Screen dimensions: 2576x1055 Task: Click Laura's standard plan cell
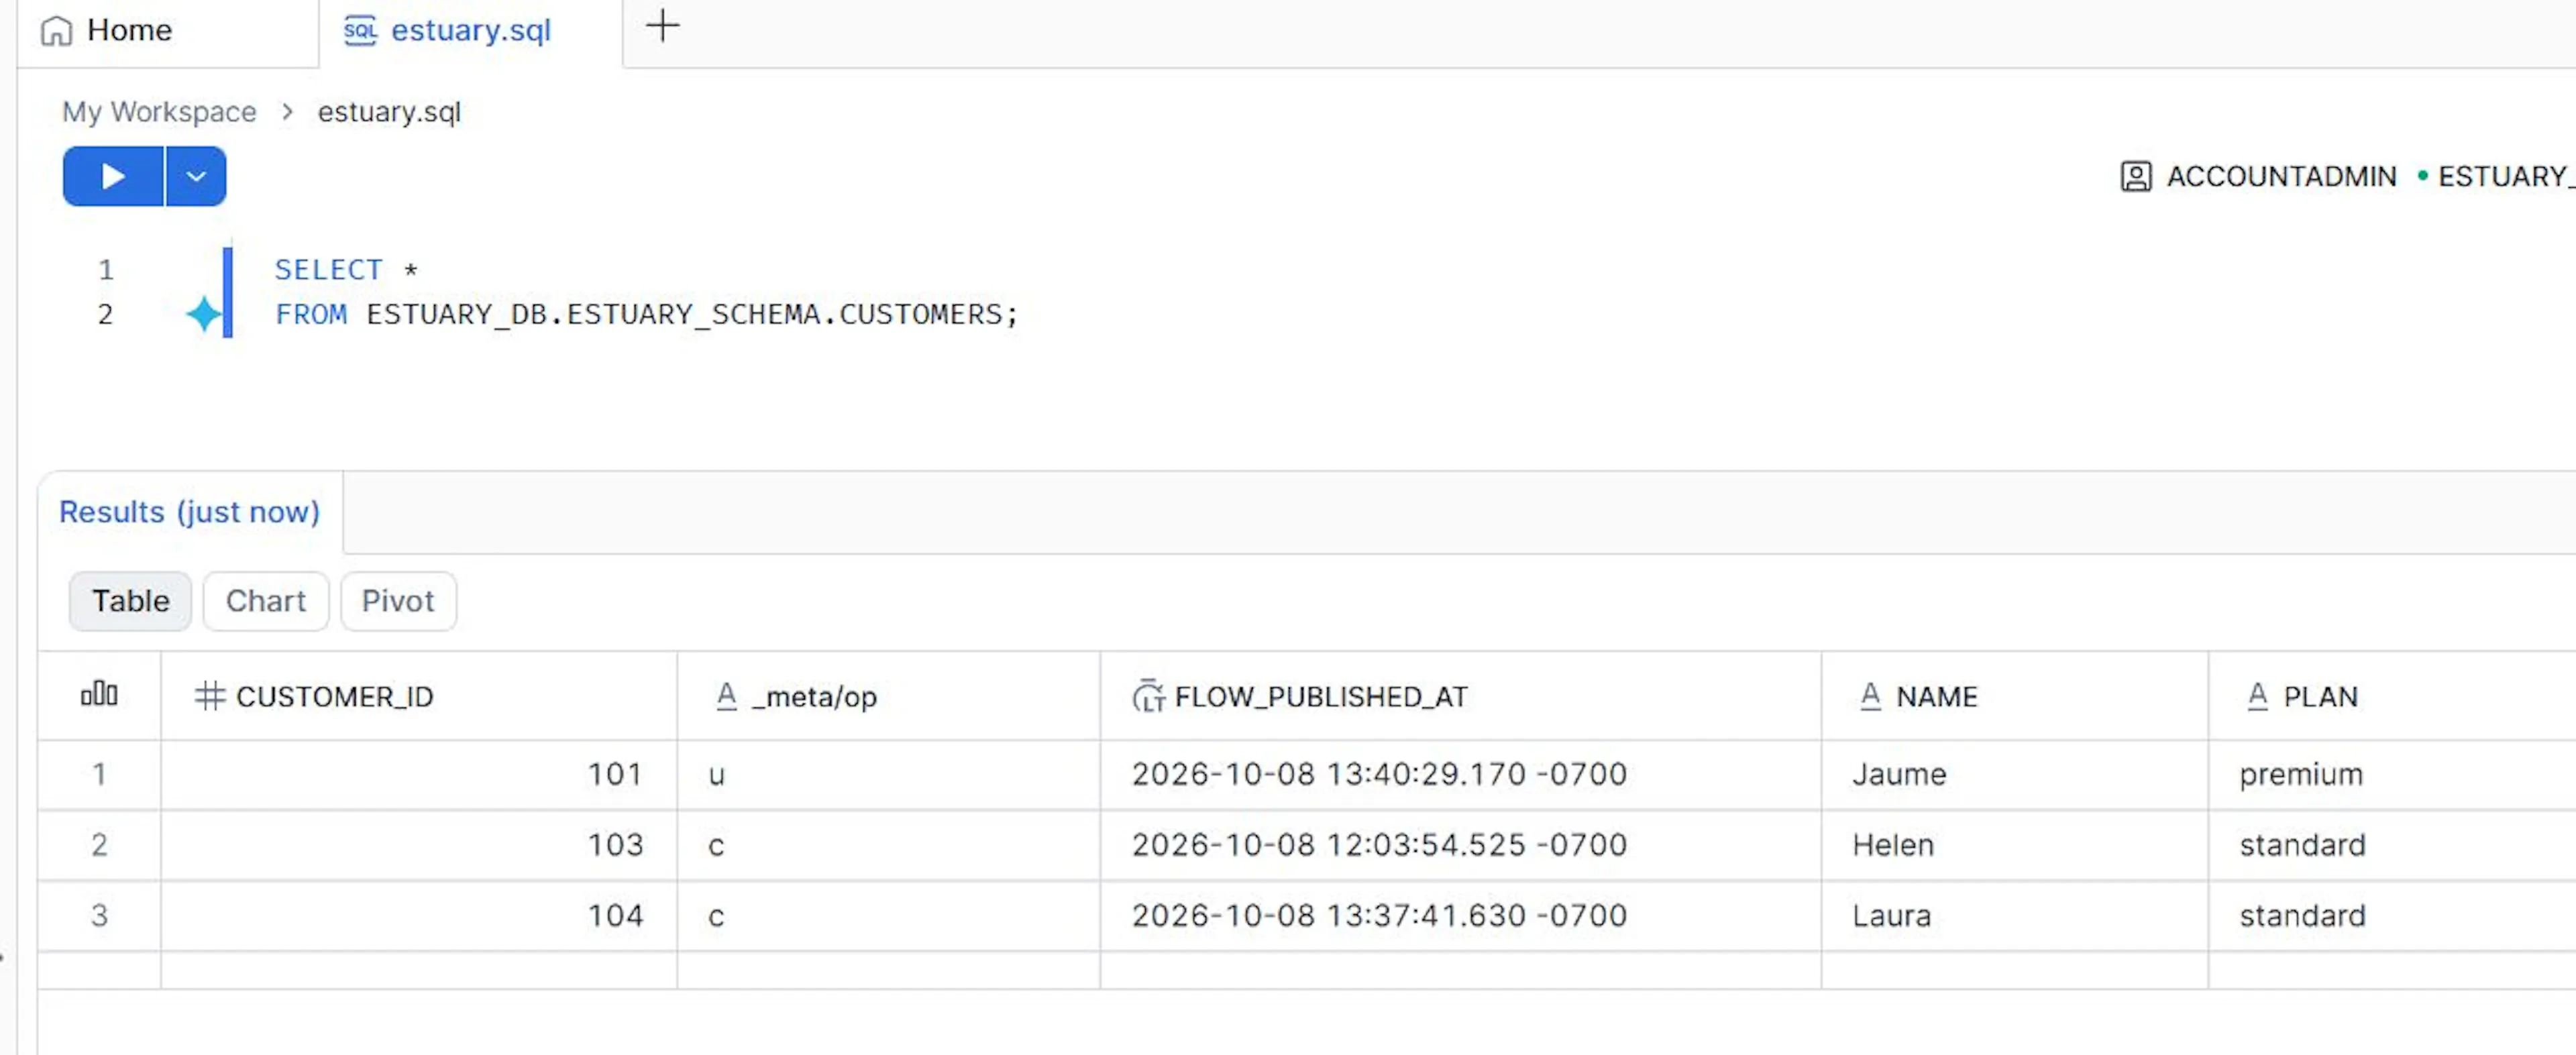coord(2392,916)
